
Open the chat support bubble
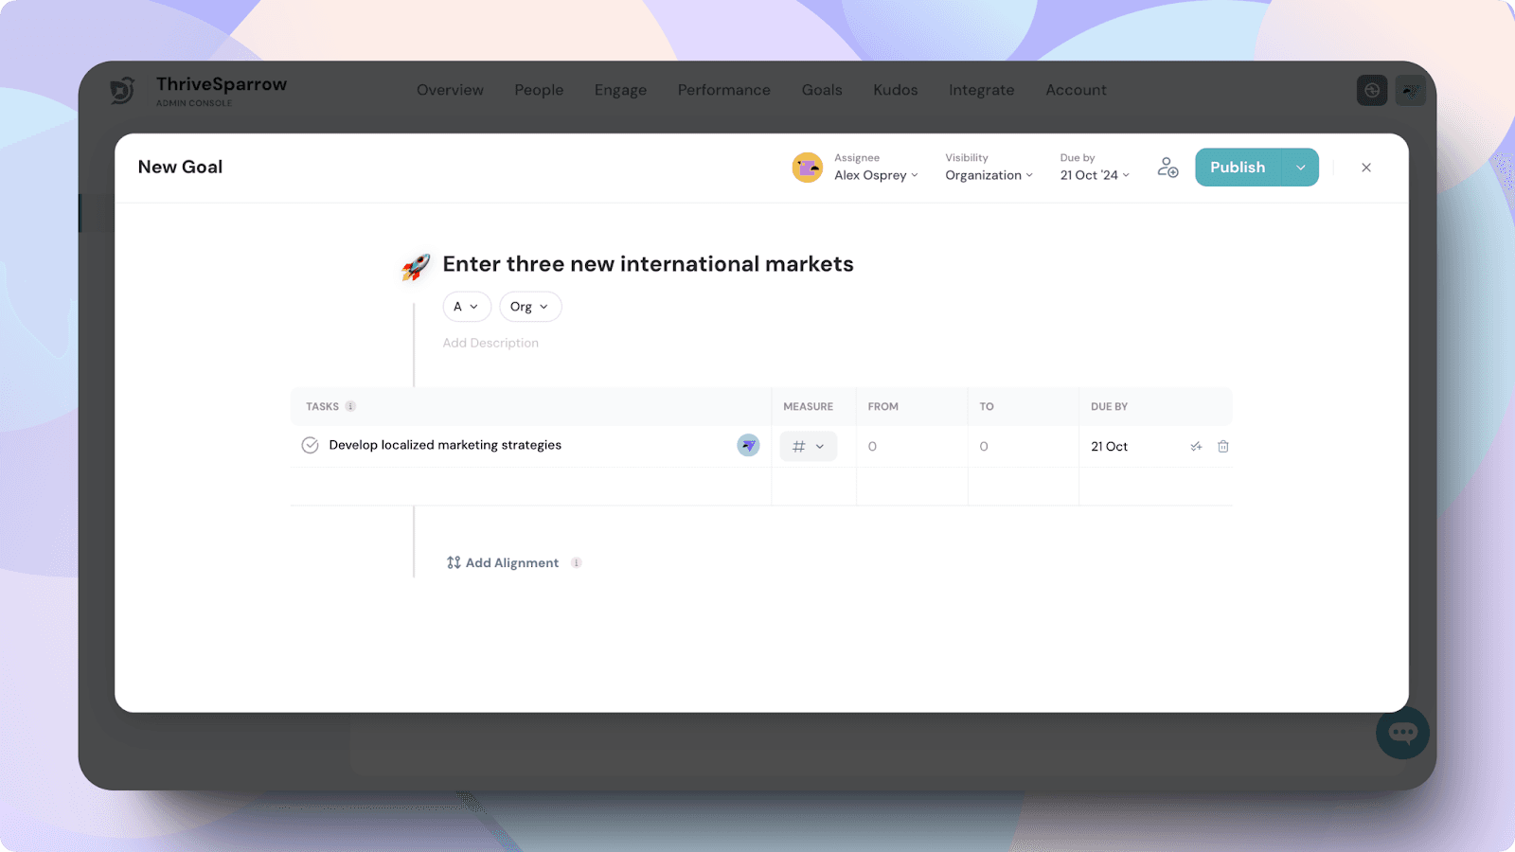[x=1402, y=733]
